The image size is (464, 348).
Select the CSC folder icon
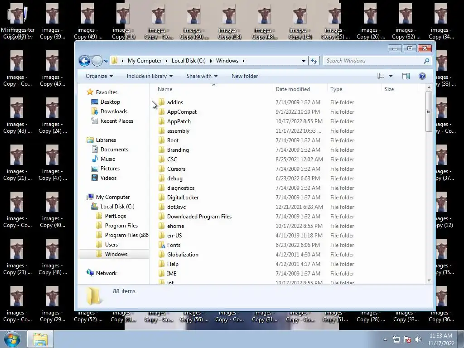[162, 159]
